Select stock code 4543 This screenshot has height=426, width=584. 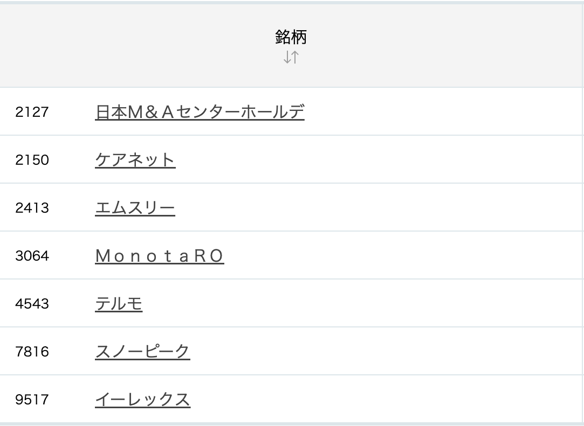[x=32, y=304]
